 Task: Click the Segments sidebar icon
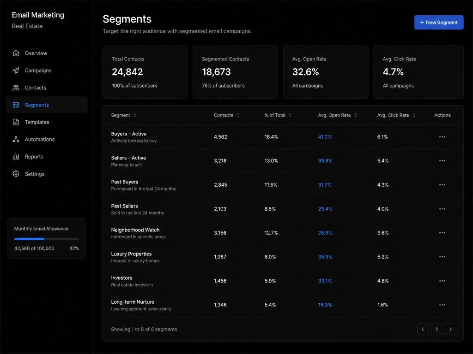tap(16, 105)
